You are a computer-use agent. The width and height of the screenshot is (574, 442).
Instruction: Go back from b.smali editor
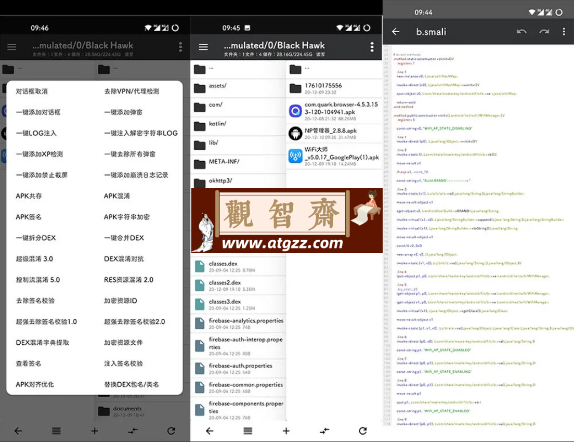tap(395, 32)
